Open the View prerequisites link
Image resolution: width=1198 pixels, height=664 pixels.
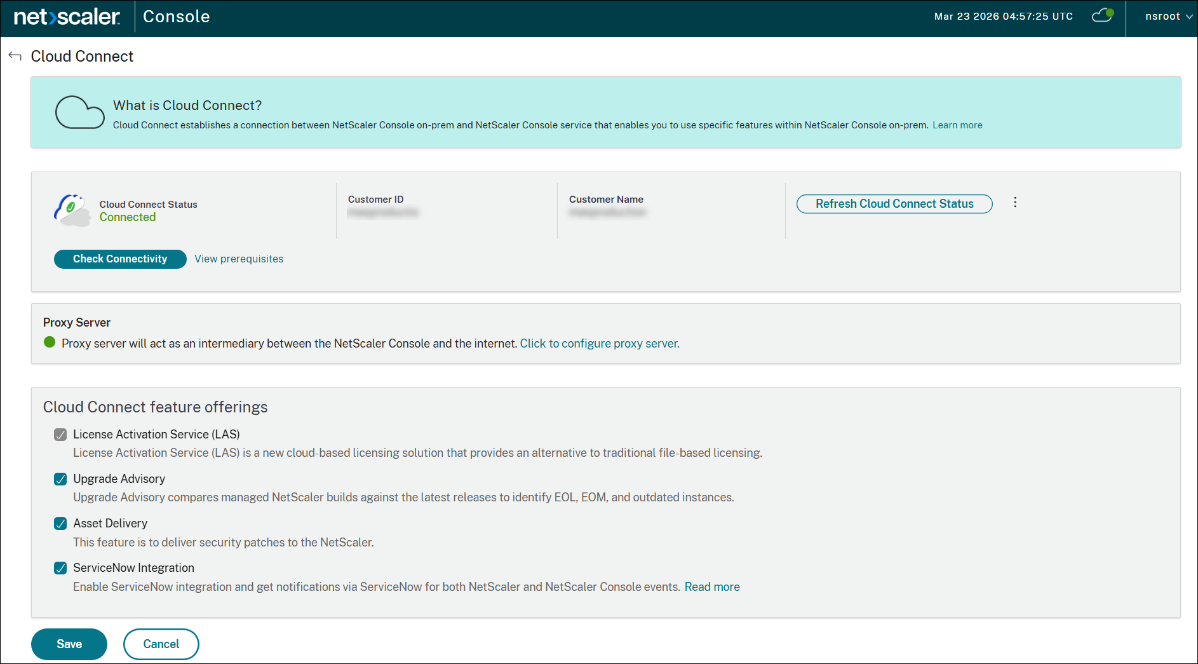[x=239, y=259]
